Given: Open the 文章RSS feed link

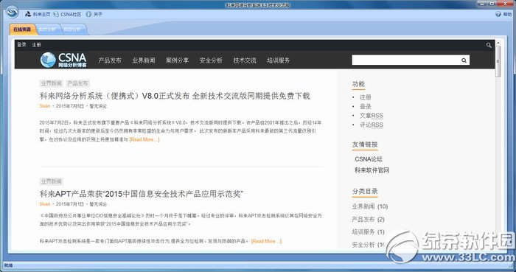Looking at the screenshot, I should pos(372,116).
